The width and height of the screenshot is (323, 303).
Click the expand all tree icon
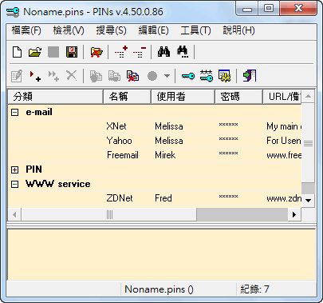pyautogui.click(x=121, y=52)
